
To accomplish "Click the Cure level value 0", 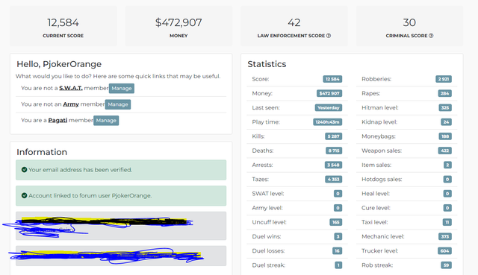I will (x=447, y=208).
